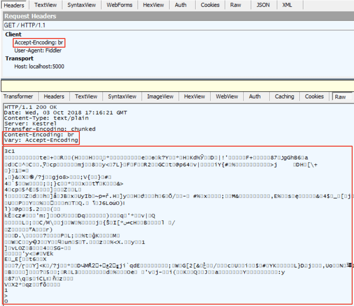Open the Auth request inspector
Image resolution: width=354 pixels, height=306 pixels.
181,5
